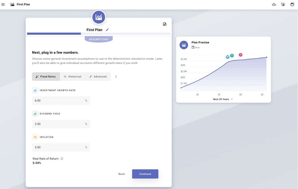Go Back to previous step
Viewport: 298px width, 189px height.
(121, 174)
